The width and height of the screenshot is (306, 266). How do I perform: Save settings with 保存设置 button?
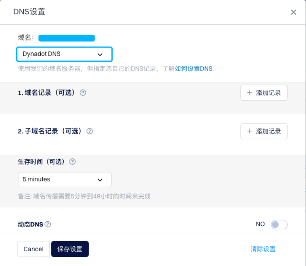coord(70,249)
